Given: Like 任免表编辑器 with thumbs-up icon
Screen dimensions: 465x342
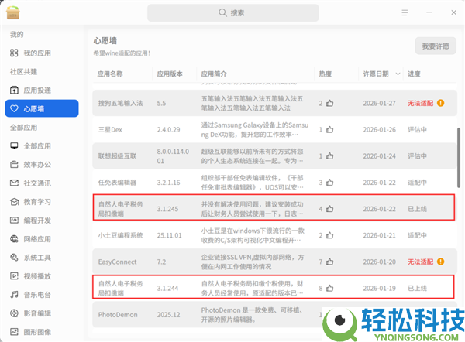Looking at the screenshot, I should [330, 183].
